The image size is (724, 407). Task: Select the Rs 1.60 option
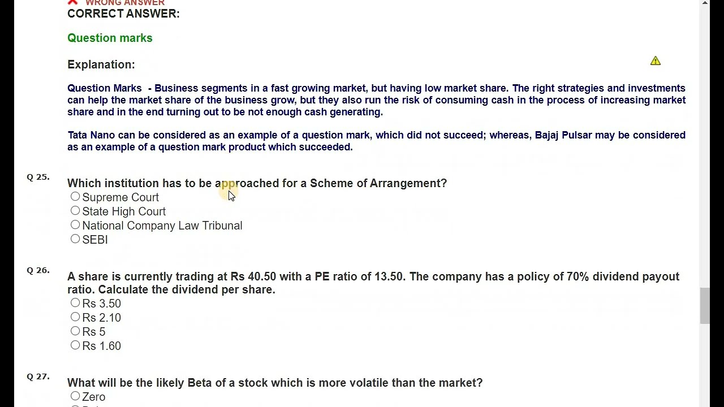click(x=75, y=345)
